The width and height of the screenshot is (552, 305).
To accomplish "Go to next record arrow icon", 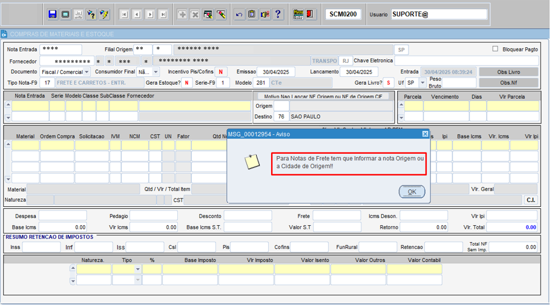I will coord(150,14).
